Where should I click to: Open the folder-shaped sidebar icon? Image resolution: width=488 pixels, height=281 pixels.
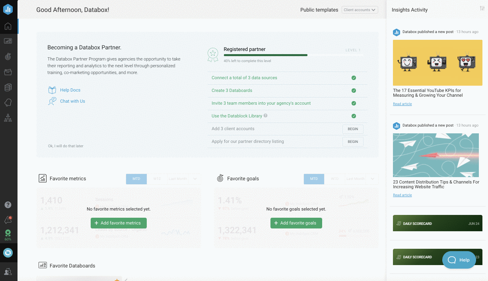click(x=8, y=72)
